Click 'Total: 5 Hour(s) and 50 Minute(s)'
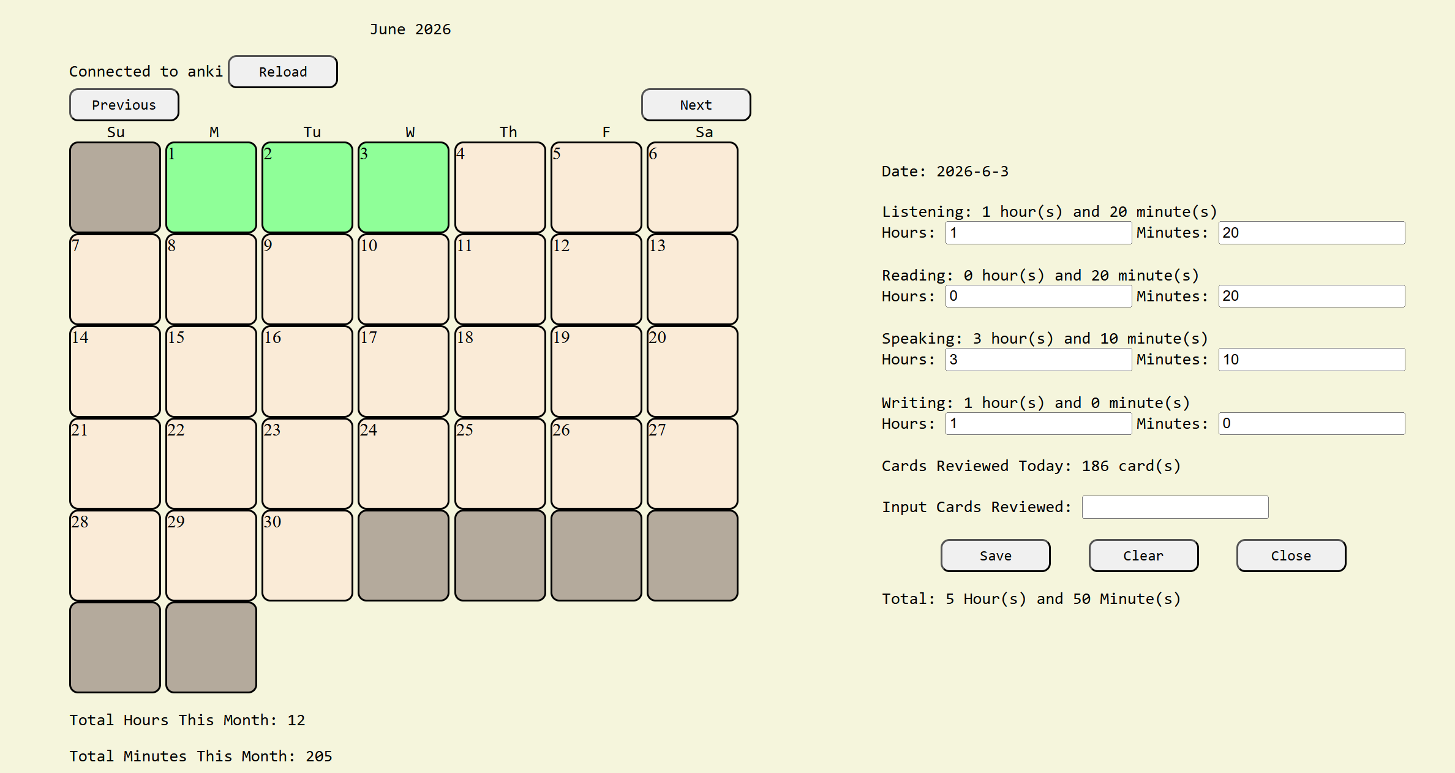Viewport: 1455px width, 773px height. point(1031,599)
